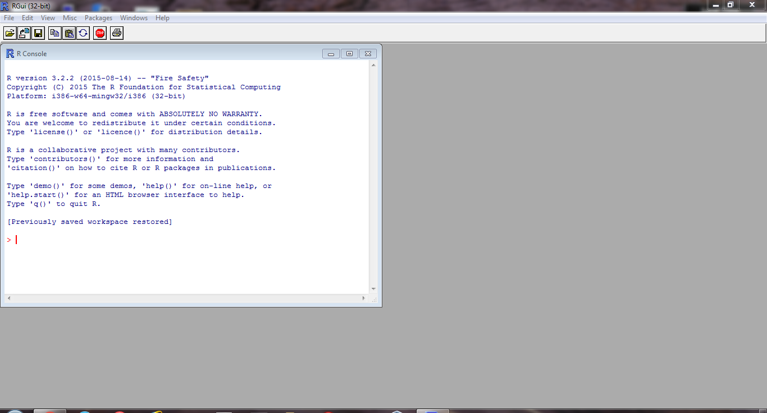Click '[Previously saved workspace restored]' text

coord(90,222)
